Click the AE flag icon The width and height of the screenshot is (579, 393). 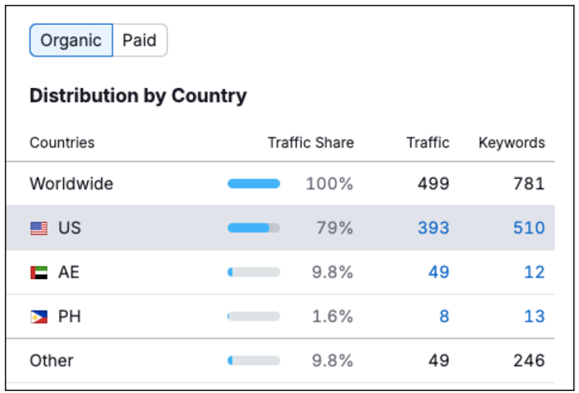point(38,273)
